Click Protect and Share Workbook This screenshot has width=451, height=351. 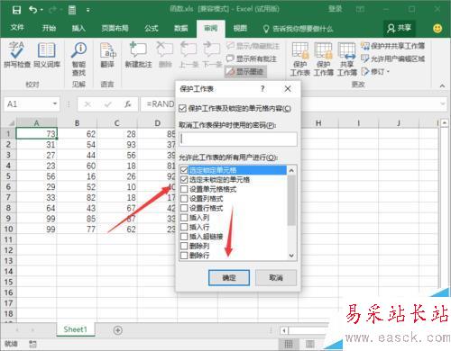pyautogui.click(x=392, y=46)
